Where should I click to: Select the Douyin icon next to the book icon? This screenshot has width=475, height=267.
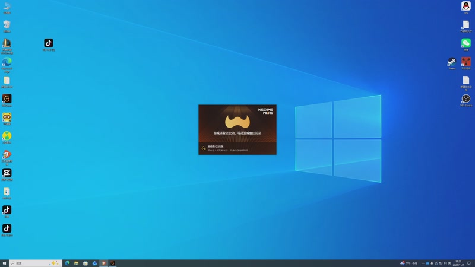(49, 43)
